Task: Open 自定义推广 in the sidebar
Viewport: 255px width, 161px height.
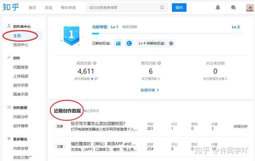Action: tap(22, 157)
